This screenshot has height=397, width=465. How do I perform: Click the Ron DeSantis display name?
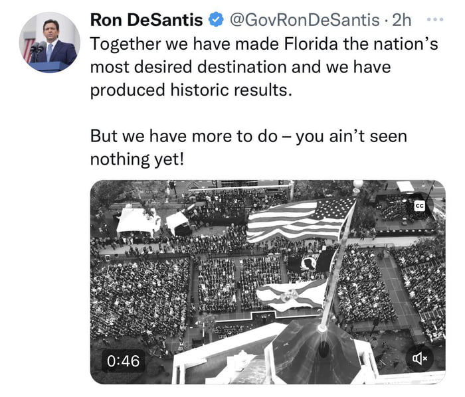(146, 21)
